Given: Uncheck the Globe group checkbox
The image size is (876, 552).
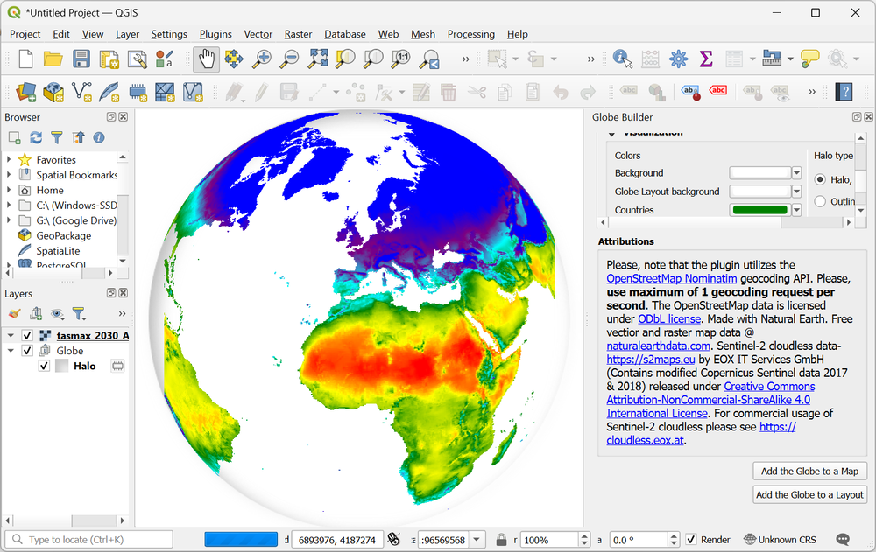Looking at the screenshot, I should pos(27,351).
